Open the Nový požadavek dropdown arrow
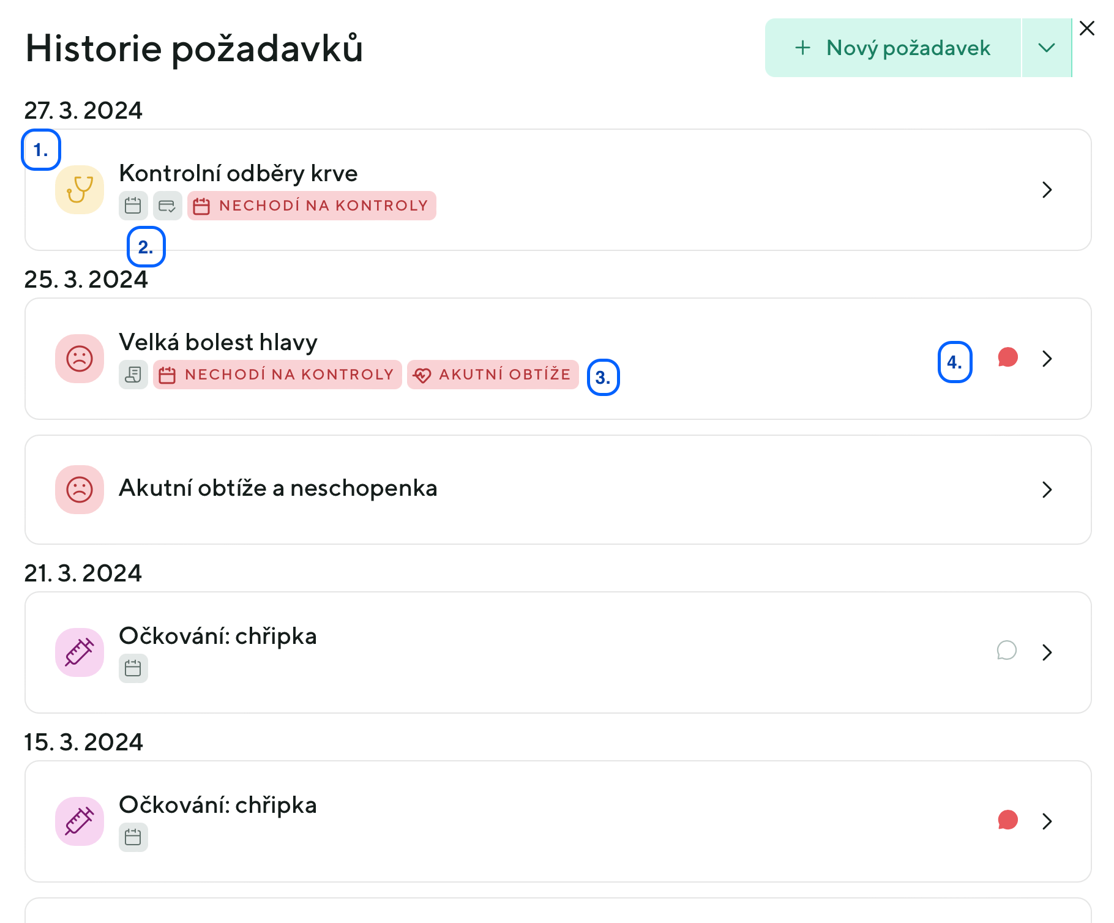Screen dimensions: 1114x923 tap(1047, 48)
